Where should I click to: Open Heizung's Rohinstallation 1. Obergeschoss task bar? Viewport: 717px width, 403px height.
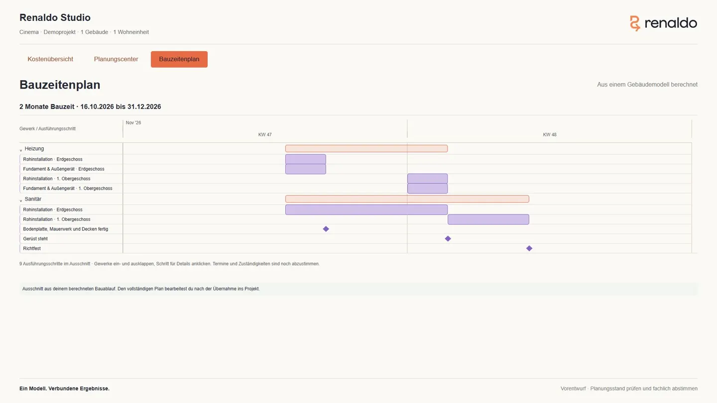pyautogui.click(x=427, y=179)
